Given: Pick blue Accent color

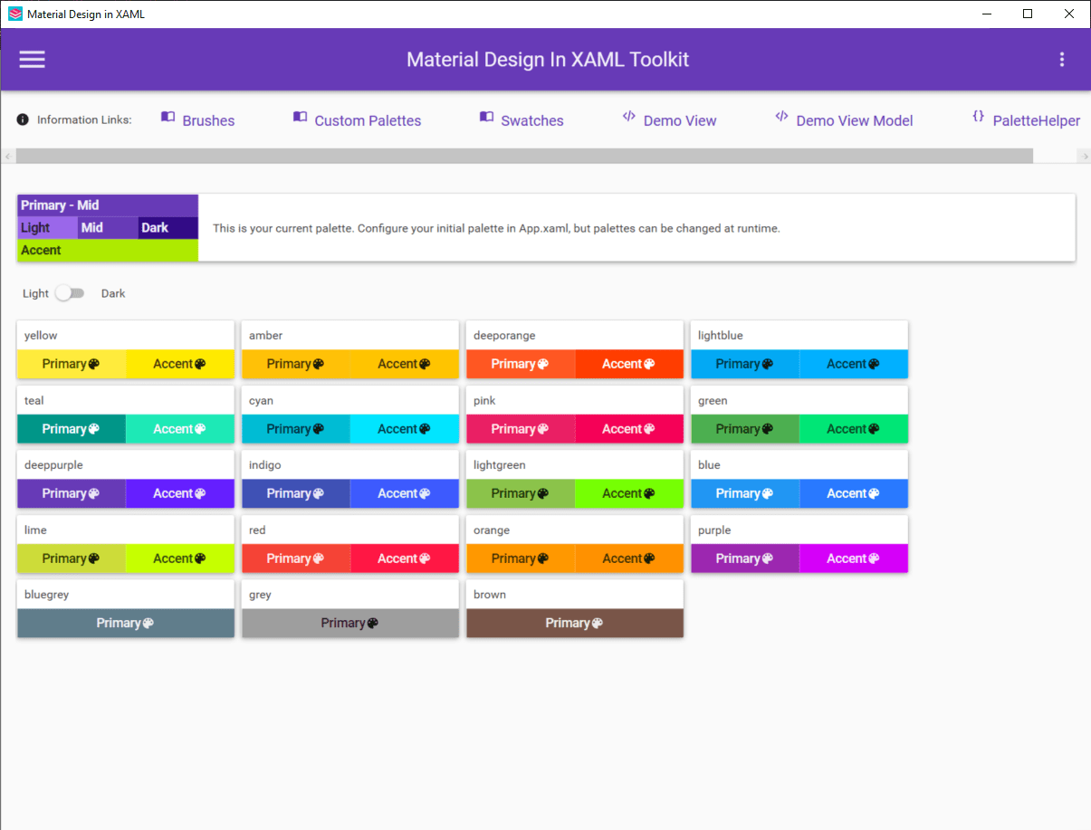Looking at the screenshot, I should 854,493.
